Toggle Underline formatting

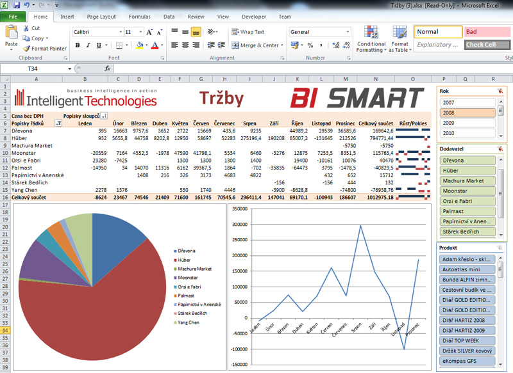99,45
